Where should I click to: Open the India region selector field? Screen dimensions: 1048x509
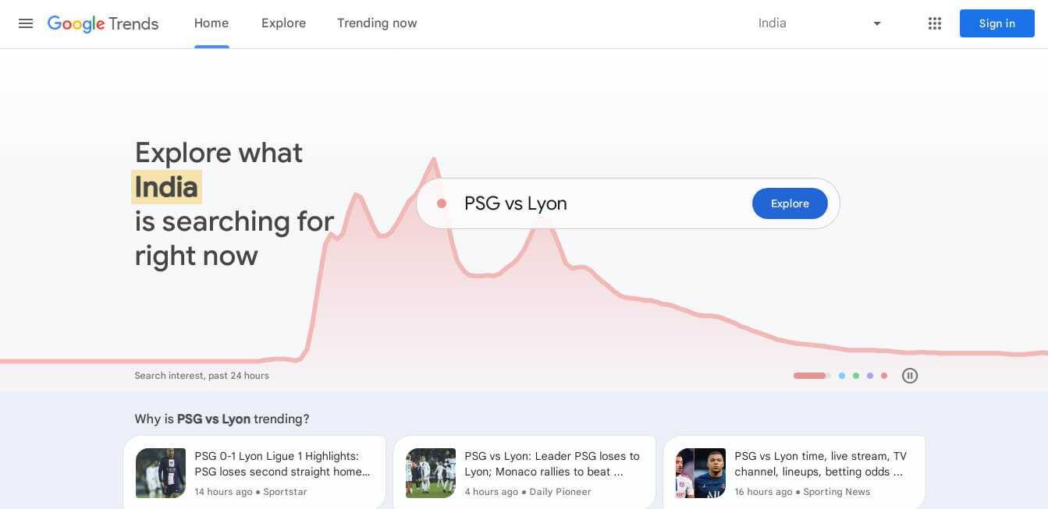point(821,23)
